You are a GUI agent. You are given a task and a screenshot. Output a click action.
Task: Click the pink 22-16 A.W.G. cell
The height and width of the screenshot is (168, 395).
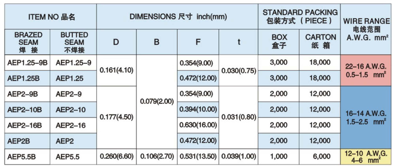coord(365,70)
